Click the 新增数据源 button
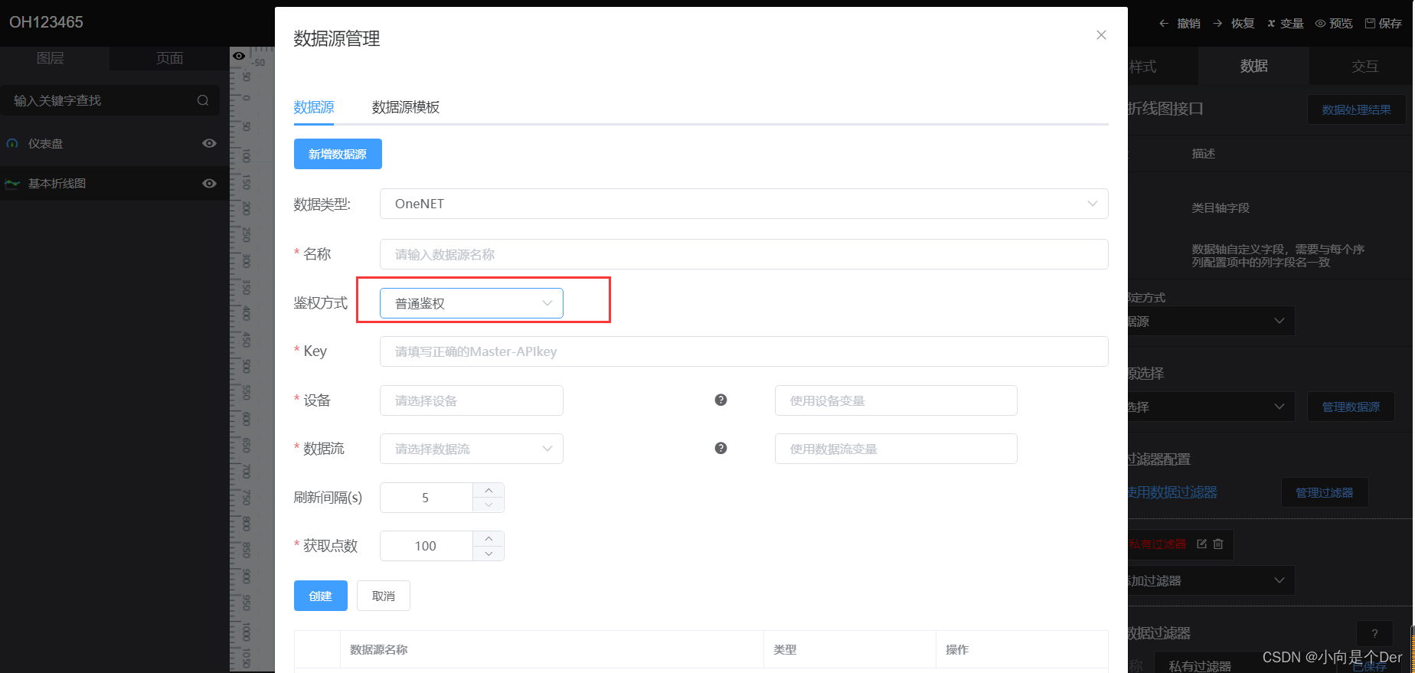The image size is (1415, 673). [338, 154]
